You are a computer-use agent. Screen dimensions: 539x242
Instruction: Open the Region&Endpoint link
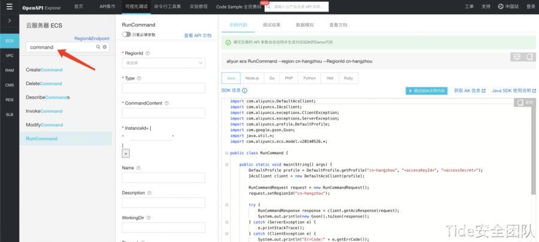92,39
